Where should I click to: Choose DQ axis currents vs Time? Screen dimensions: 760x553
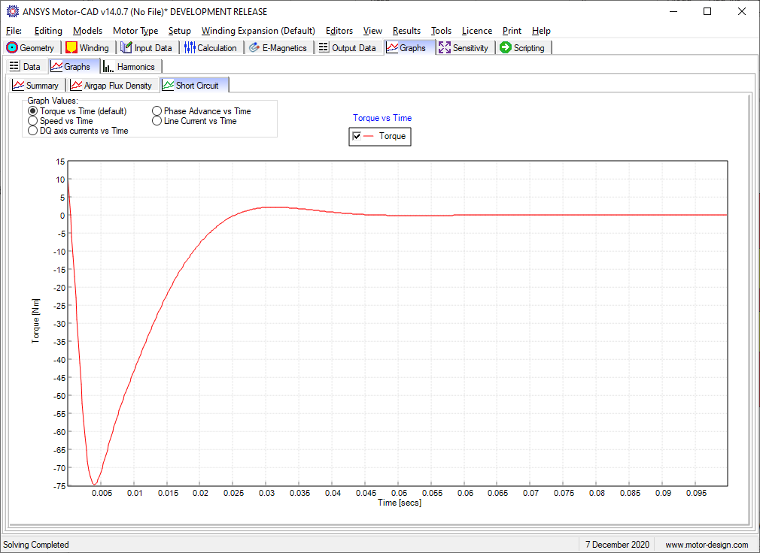pos(32,131)
